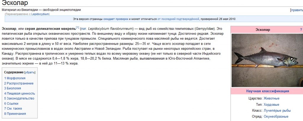The width and height of the screenshot is (303, 121).
Task: Click the 'править' edit link
Action: [x=296, y=10]
